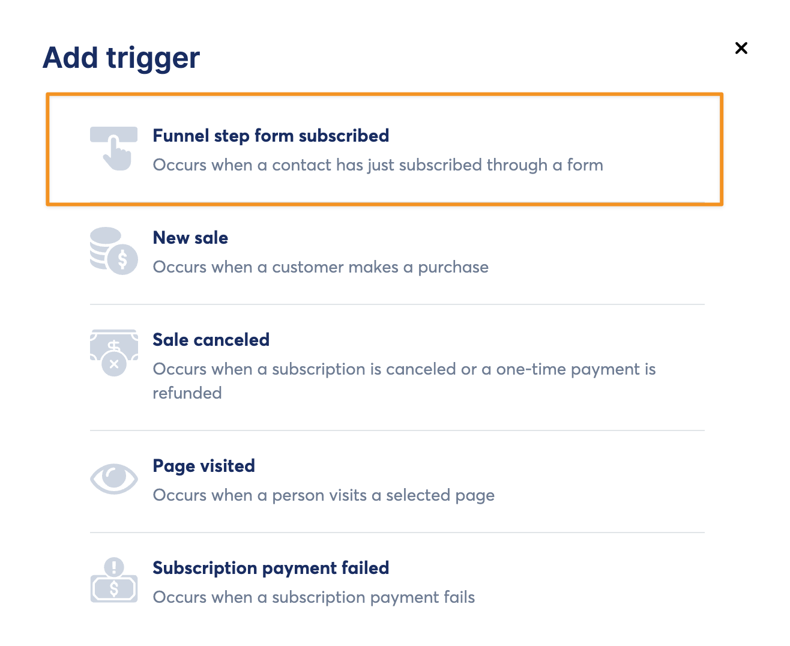This screenshot has width=790, height=646.
Task: Click the payment failed warning icon
Action: pyautogui.click(x=113, y=581)
